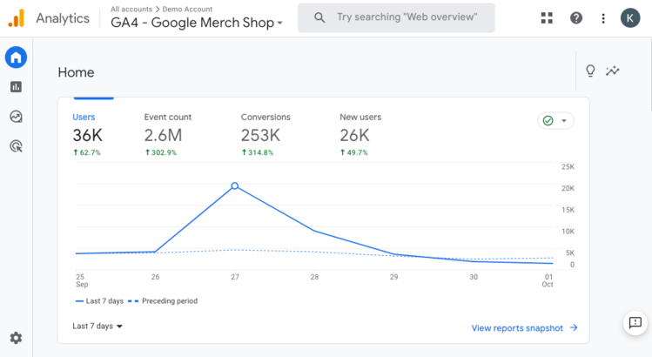Click the 314.8% change indicator
The image size is (652, 357).
(258, 152)
